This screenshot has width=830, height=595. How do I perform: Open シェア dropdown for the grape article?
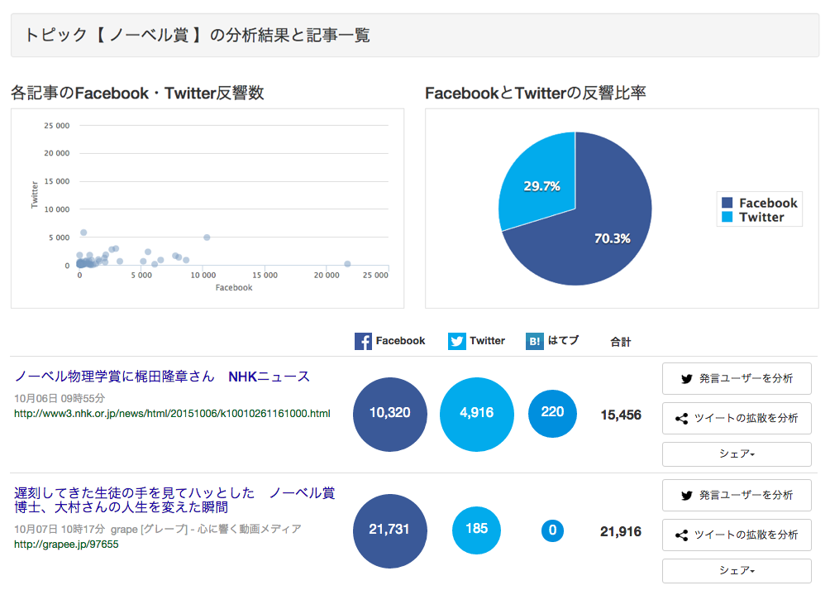(737, 571)
